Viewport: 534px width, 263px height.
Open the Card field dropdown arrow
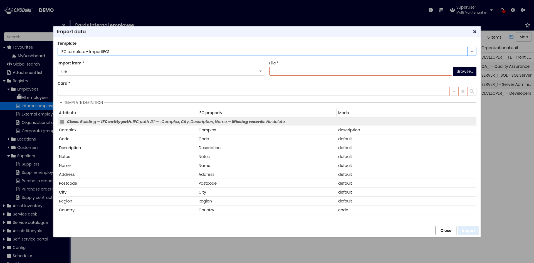point(454,91)
